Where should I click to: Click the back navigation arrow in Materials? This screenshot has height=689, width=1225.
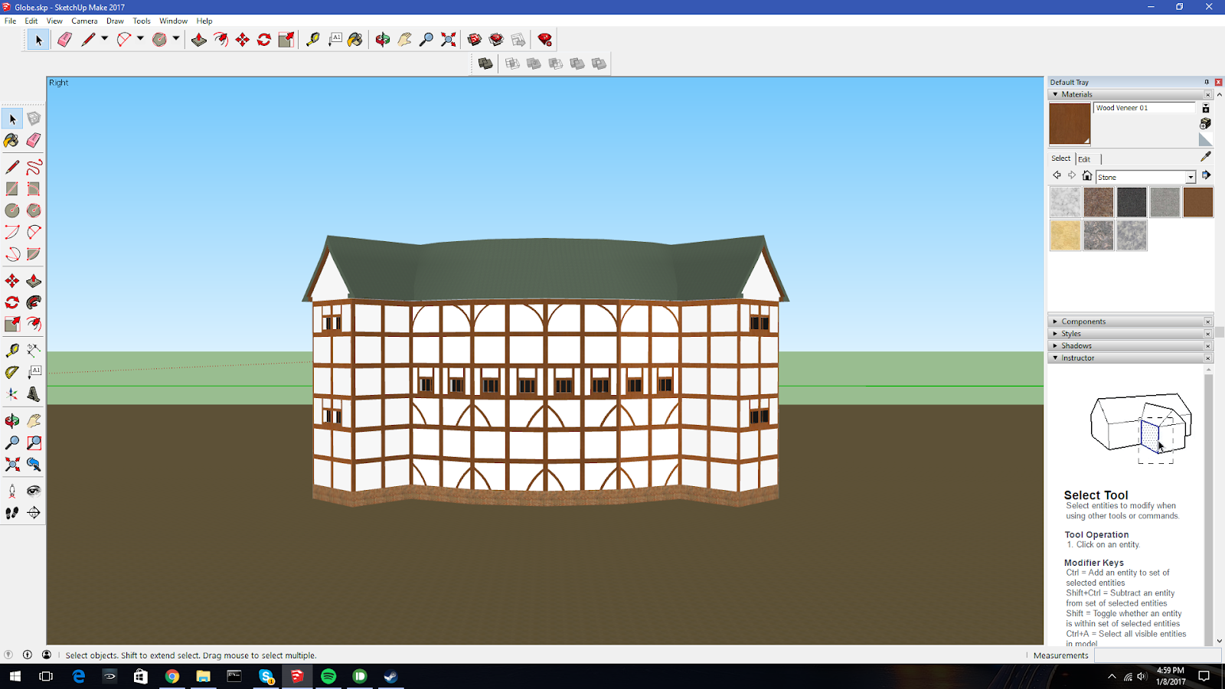pyautogui.click(x=1057, y=175)
